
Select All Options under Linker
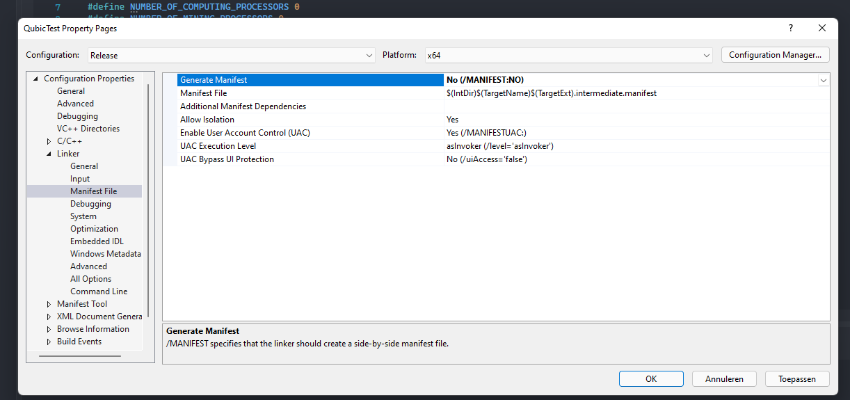(90, 279)
